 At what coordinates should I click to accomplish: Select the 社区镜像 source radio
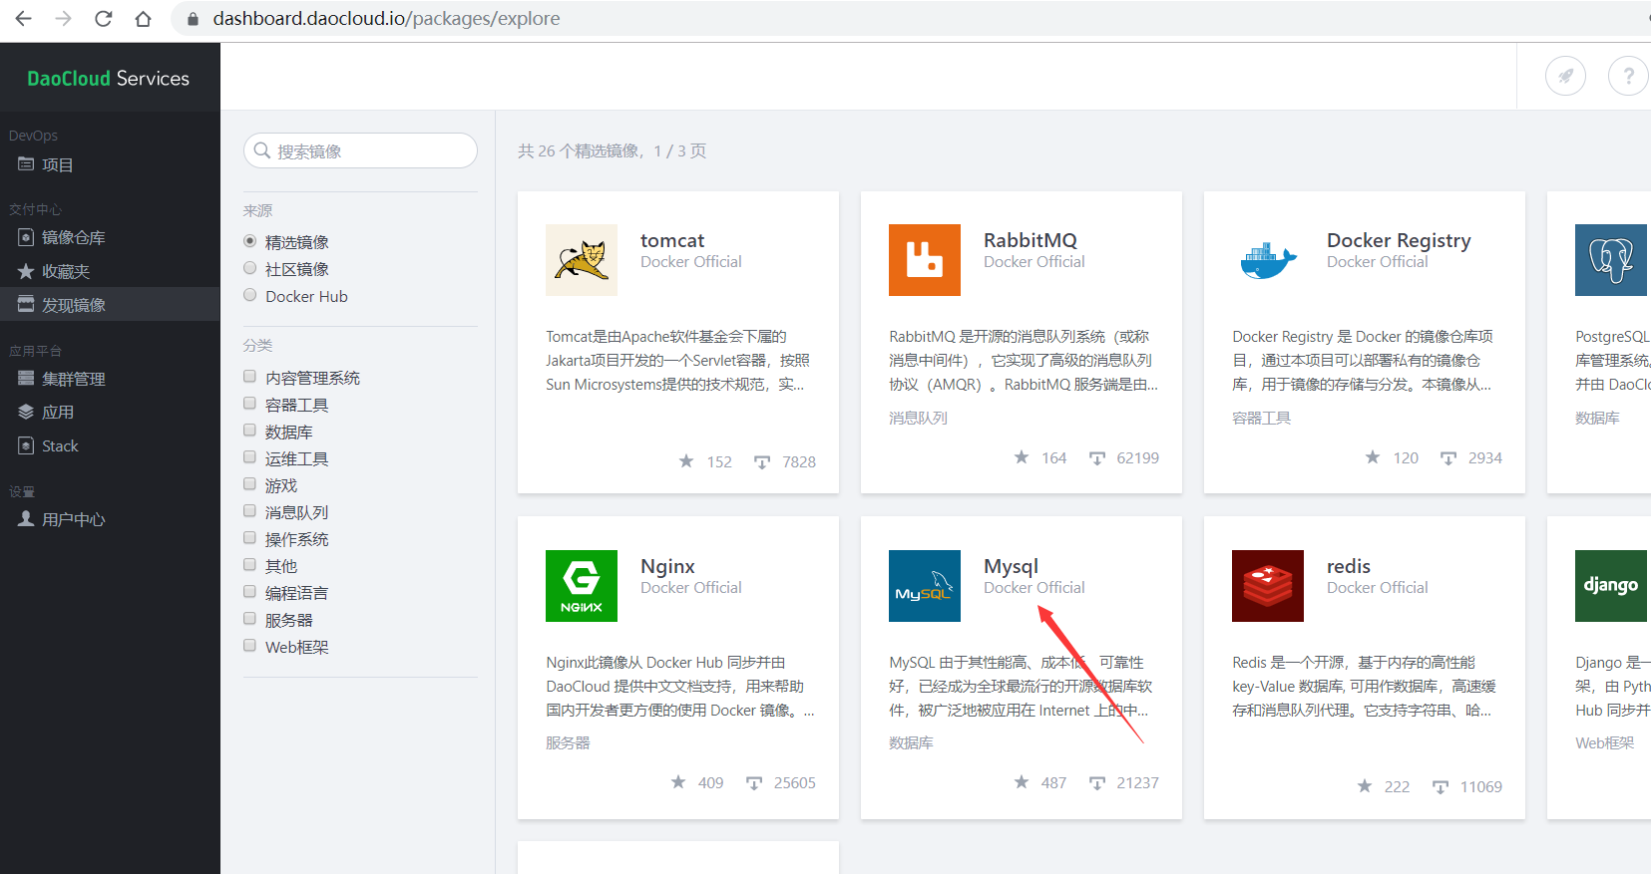[250, 268]
